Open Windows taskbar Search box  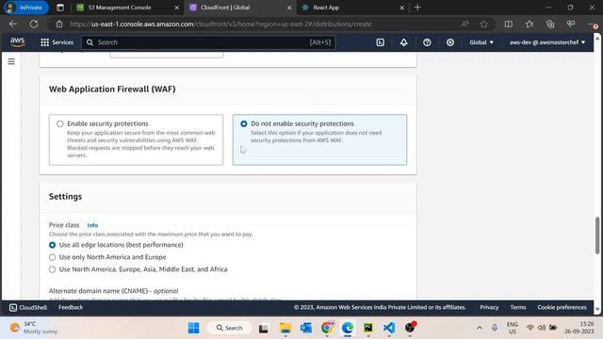tap(230, 328)
